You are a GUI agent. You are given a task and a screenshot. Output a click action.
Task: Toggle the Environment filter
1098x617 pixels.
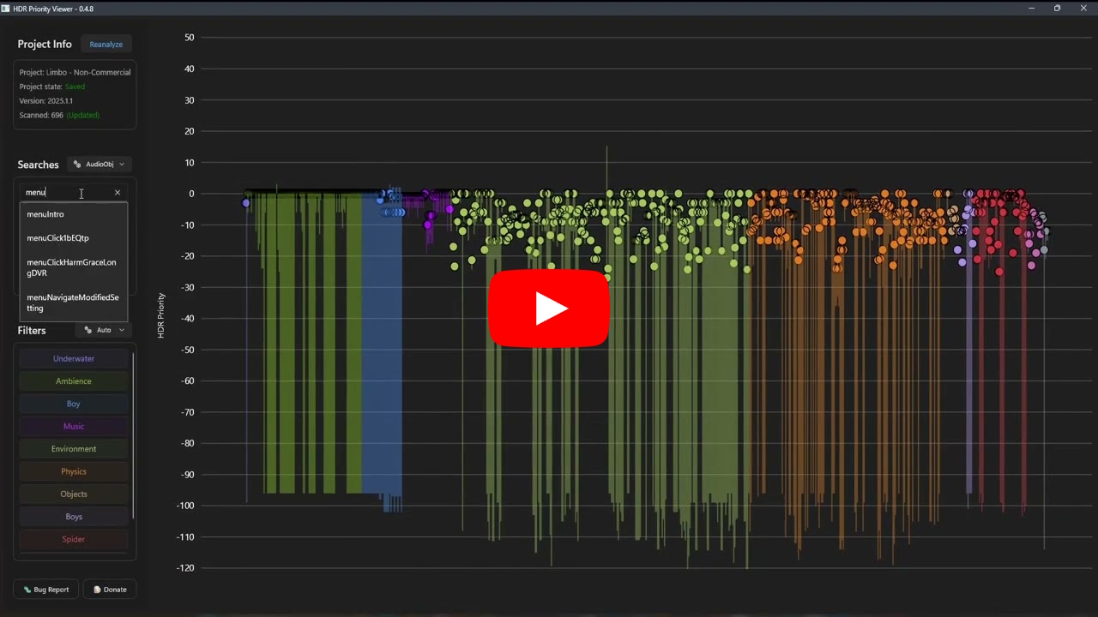(x=74, y=449)
